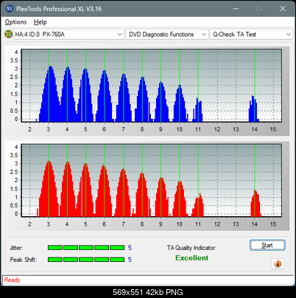Click the Peak Shift quality bar
This screenshot has height=298, width=296.
click(x=86, y=260)
